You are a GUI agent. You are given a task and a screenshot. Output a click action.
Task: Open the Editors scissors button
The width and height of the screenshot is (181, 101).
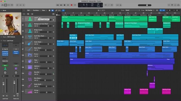coord(24,5)
